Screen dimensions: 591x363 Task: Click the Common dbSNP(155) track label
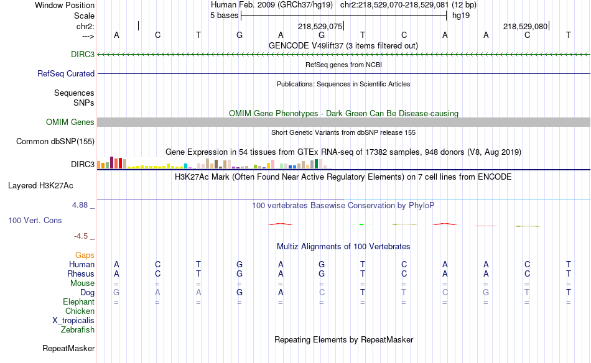click(x=55, y=141)
